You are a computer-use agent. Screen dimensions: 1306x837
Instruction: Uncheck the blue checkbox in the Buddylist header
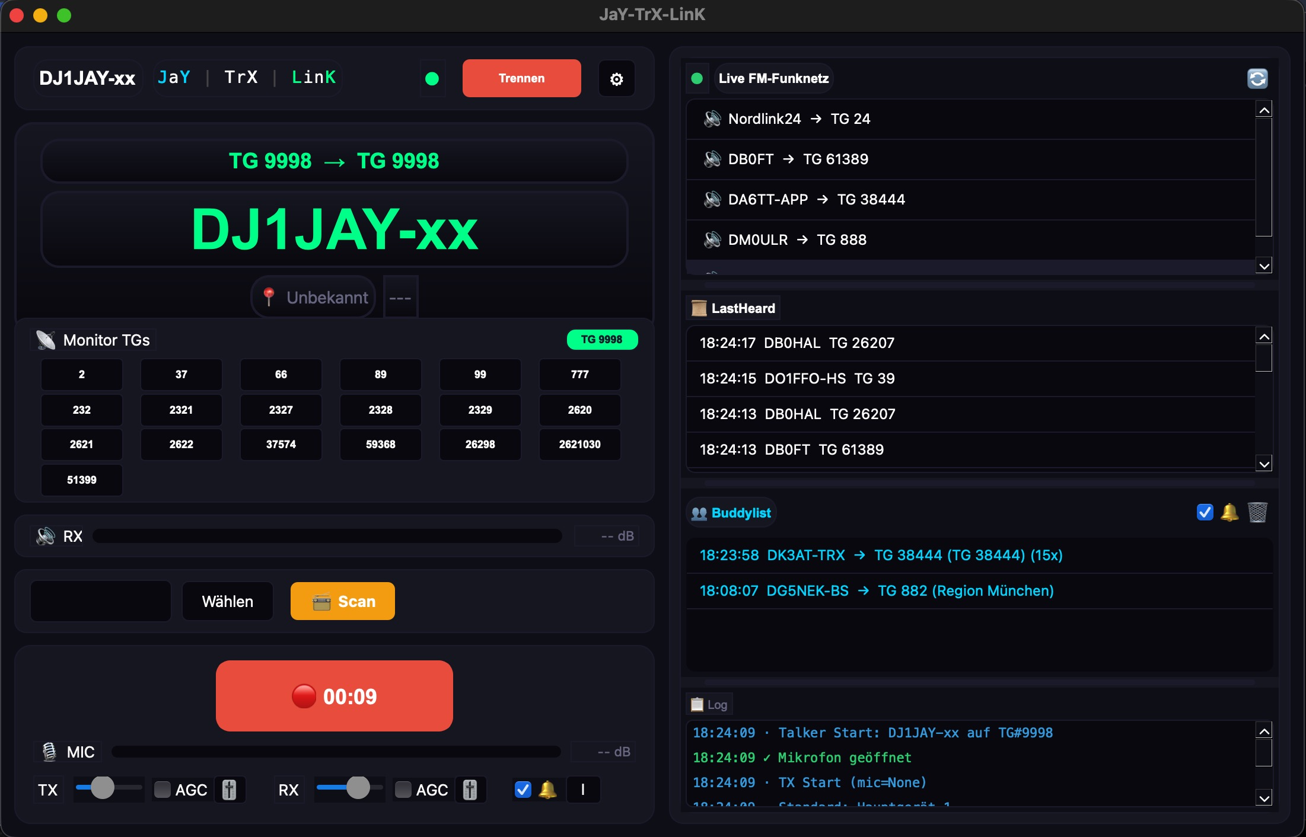click(x=1205, y=512)
